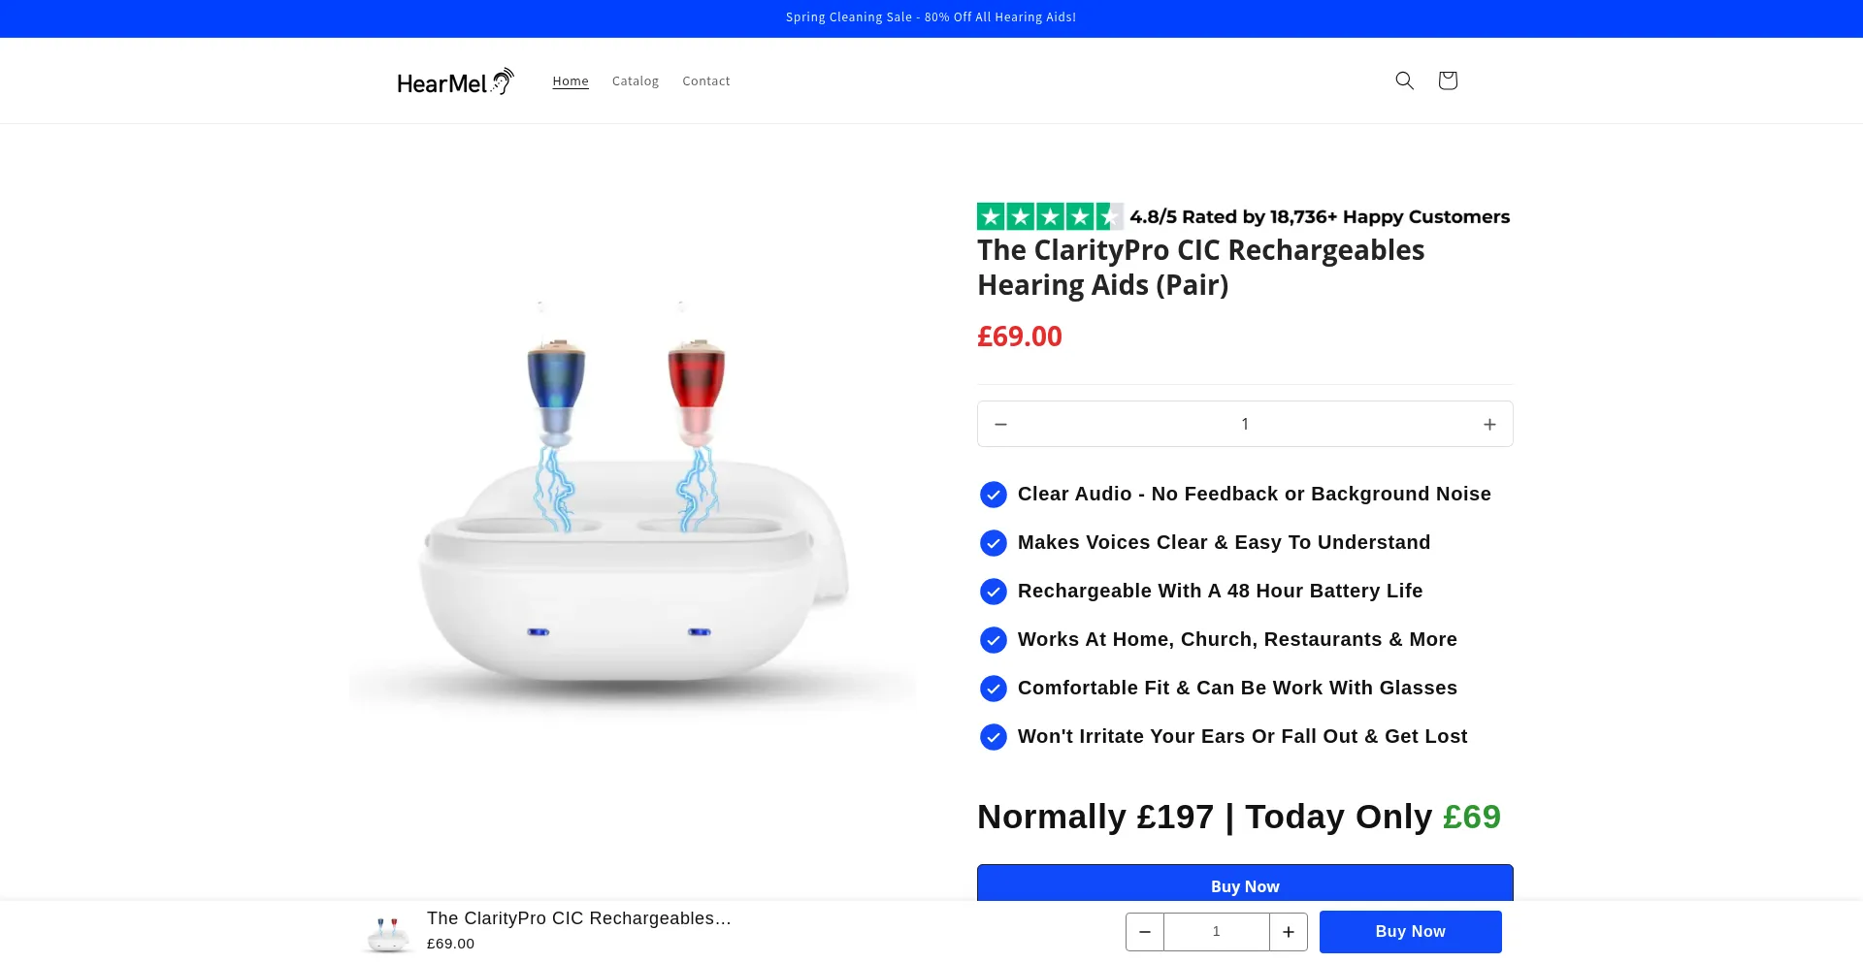Click the main hearing aids product image
1863x963 pixels.
[632, 504]
